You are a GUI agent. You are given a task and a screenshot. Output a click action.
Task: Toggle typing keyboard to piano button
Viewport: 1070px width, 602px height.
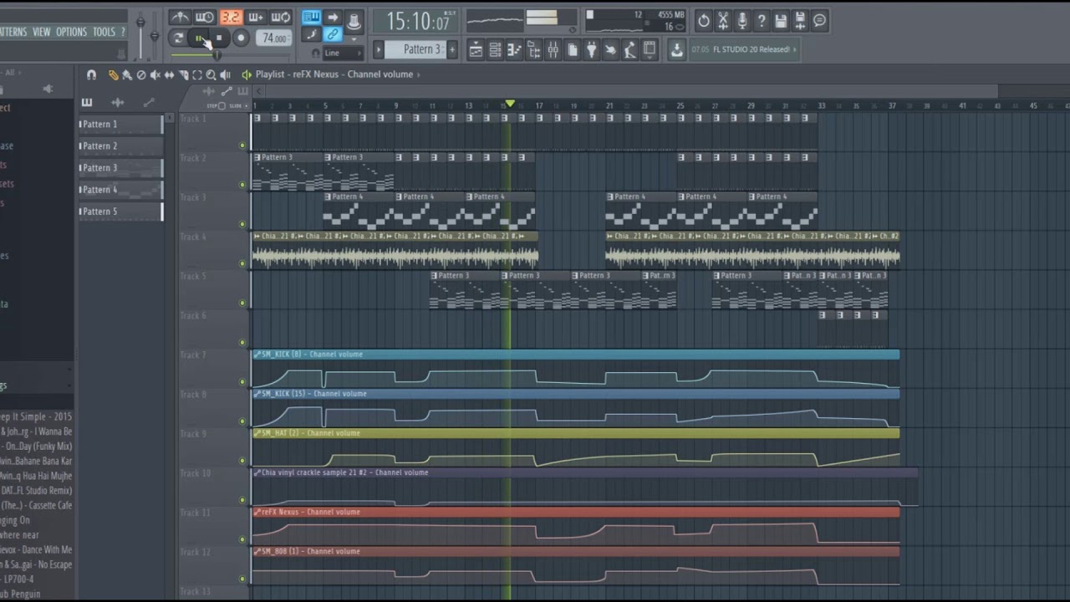click(x=312, y=18)
